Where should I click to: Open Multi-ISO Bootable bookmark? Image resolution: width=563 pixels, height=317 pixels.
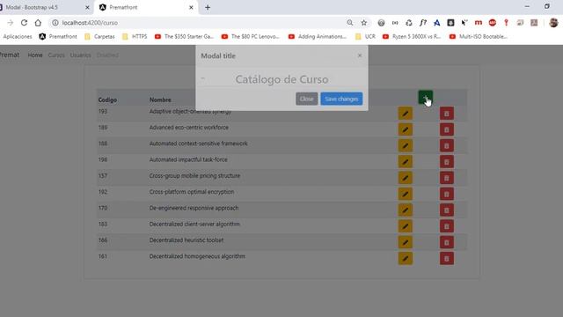[479, 37]
